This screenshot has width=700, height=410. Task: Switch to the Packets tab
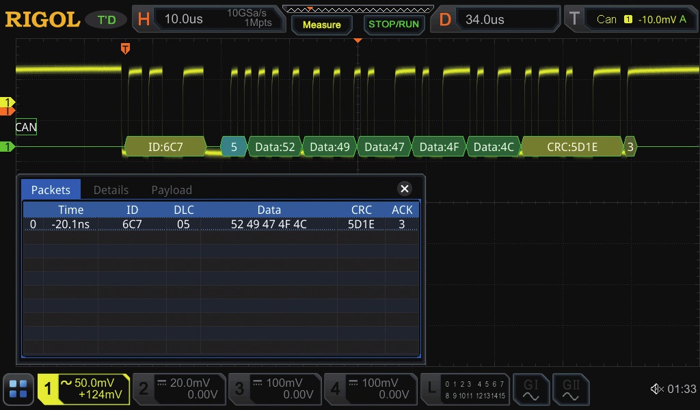coord(51,189)
